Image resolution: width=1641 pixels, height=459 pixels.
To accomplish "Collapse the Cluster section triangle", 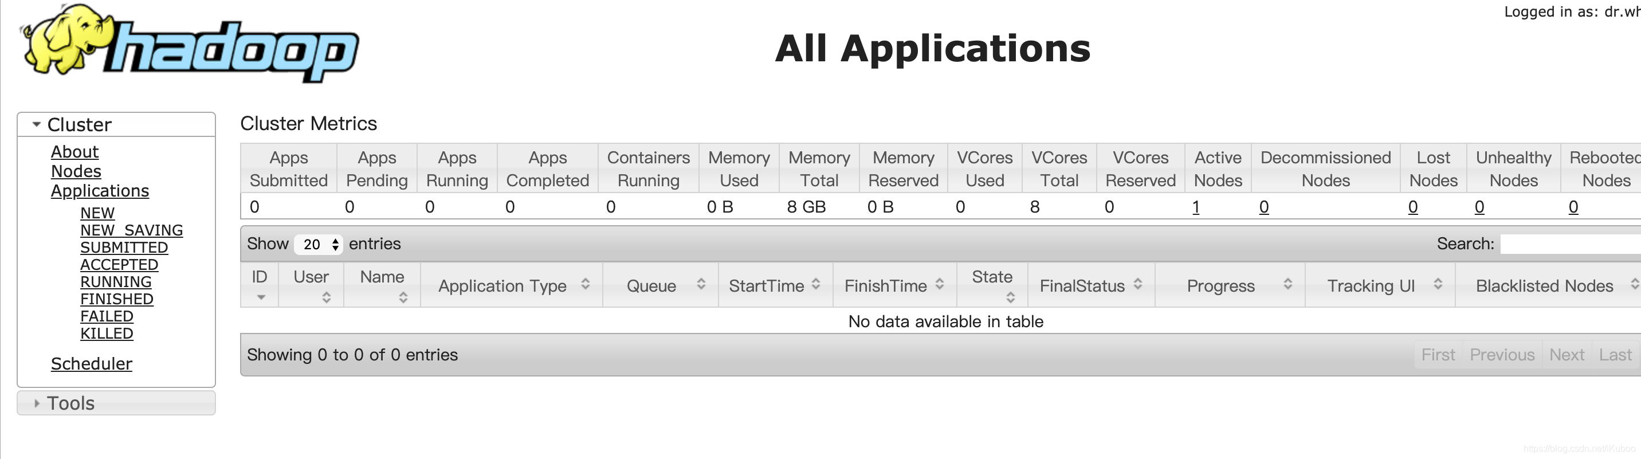I will coord(36,124).
